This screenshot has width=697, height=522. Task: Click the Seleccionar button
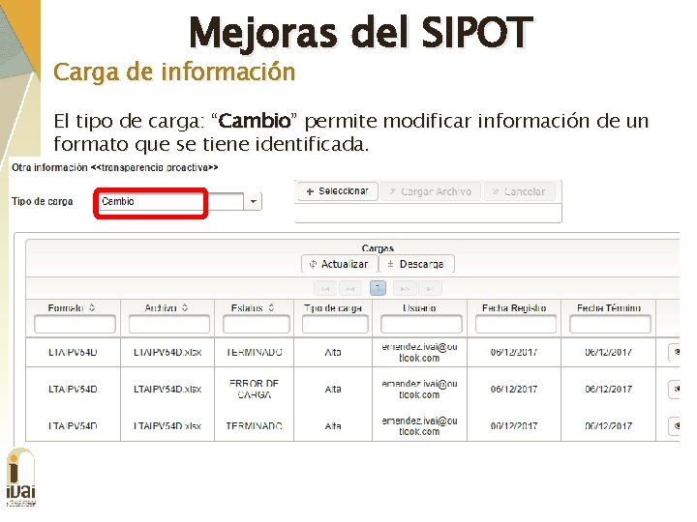tap(338, 191)
